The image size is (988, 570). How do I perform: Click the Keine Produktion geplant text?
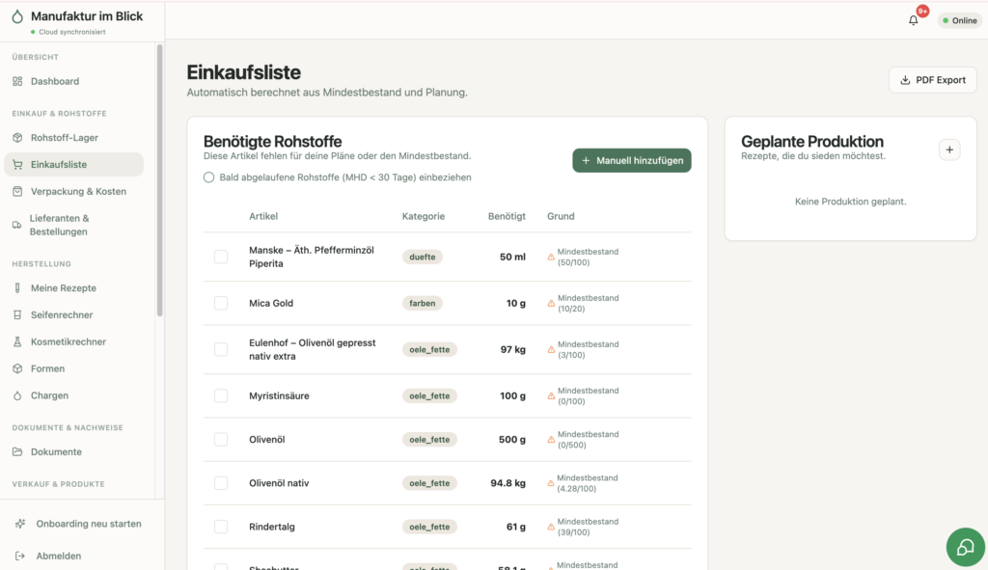[x=851, y=202]
